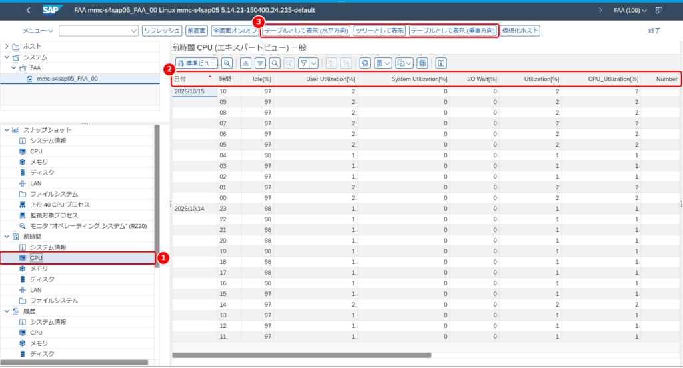Open the new window icon beside FAA (100)

pyautogui.click(x=659, y=10)
